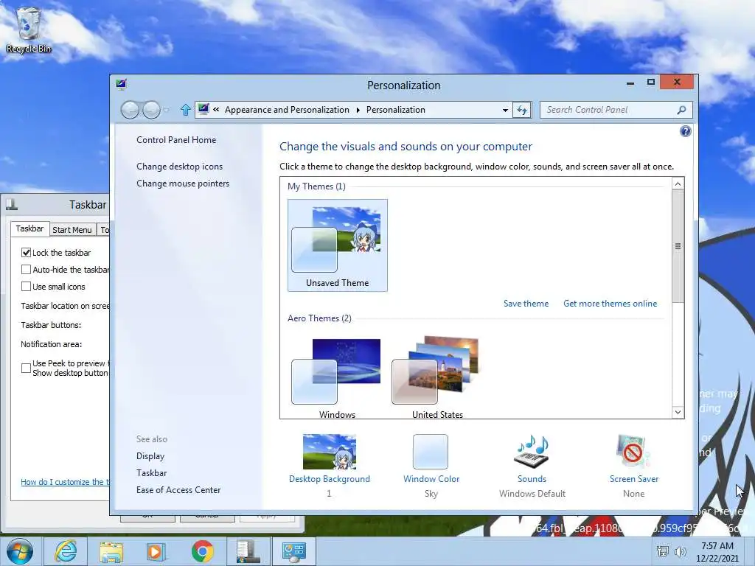Click the Aero Themes (2) heading

point(319,318)
